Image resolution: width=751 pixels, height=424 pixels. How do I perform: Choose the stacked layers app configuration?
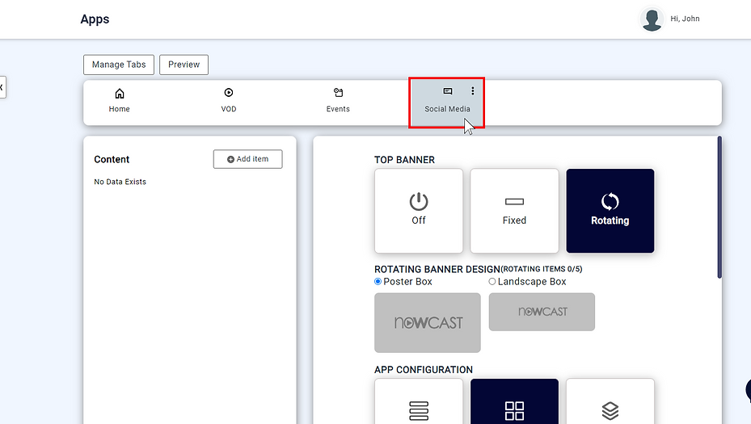tap(610, 402)
